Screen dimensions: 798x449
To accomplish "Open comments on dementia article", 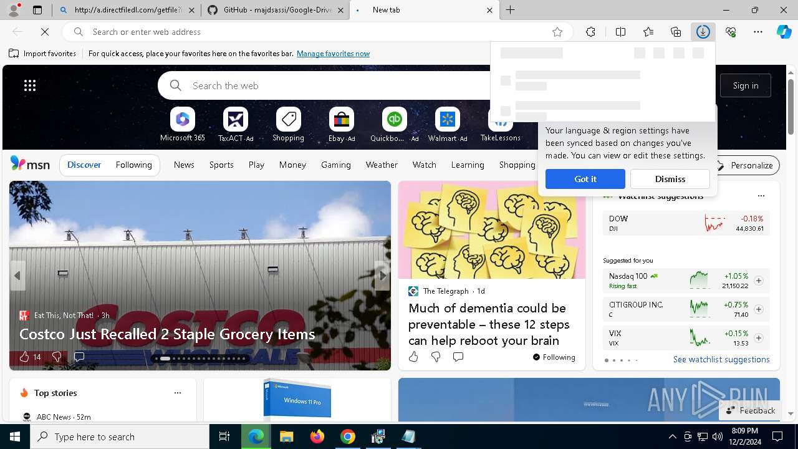I will [x=458, y=357].
